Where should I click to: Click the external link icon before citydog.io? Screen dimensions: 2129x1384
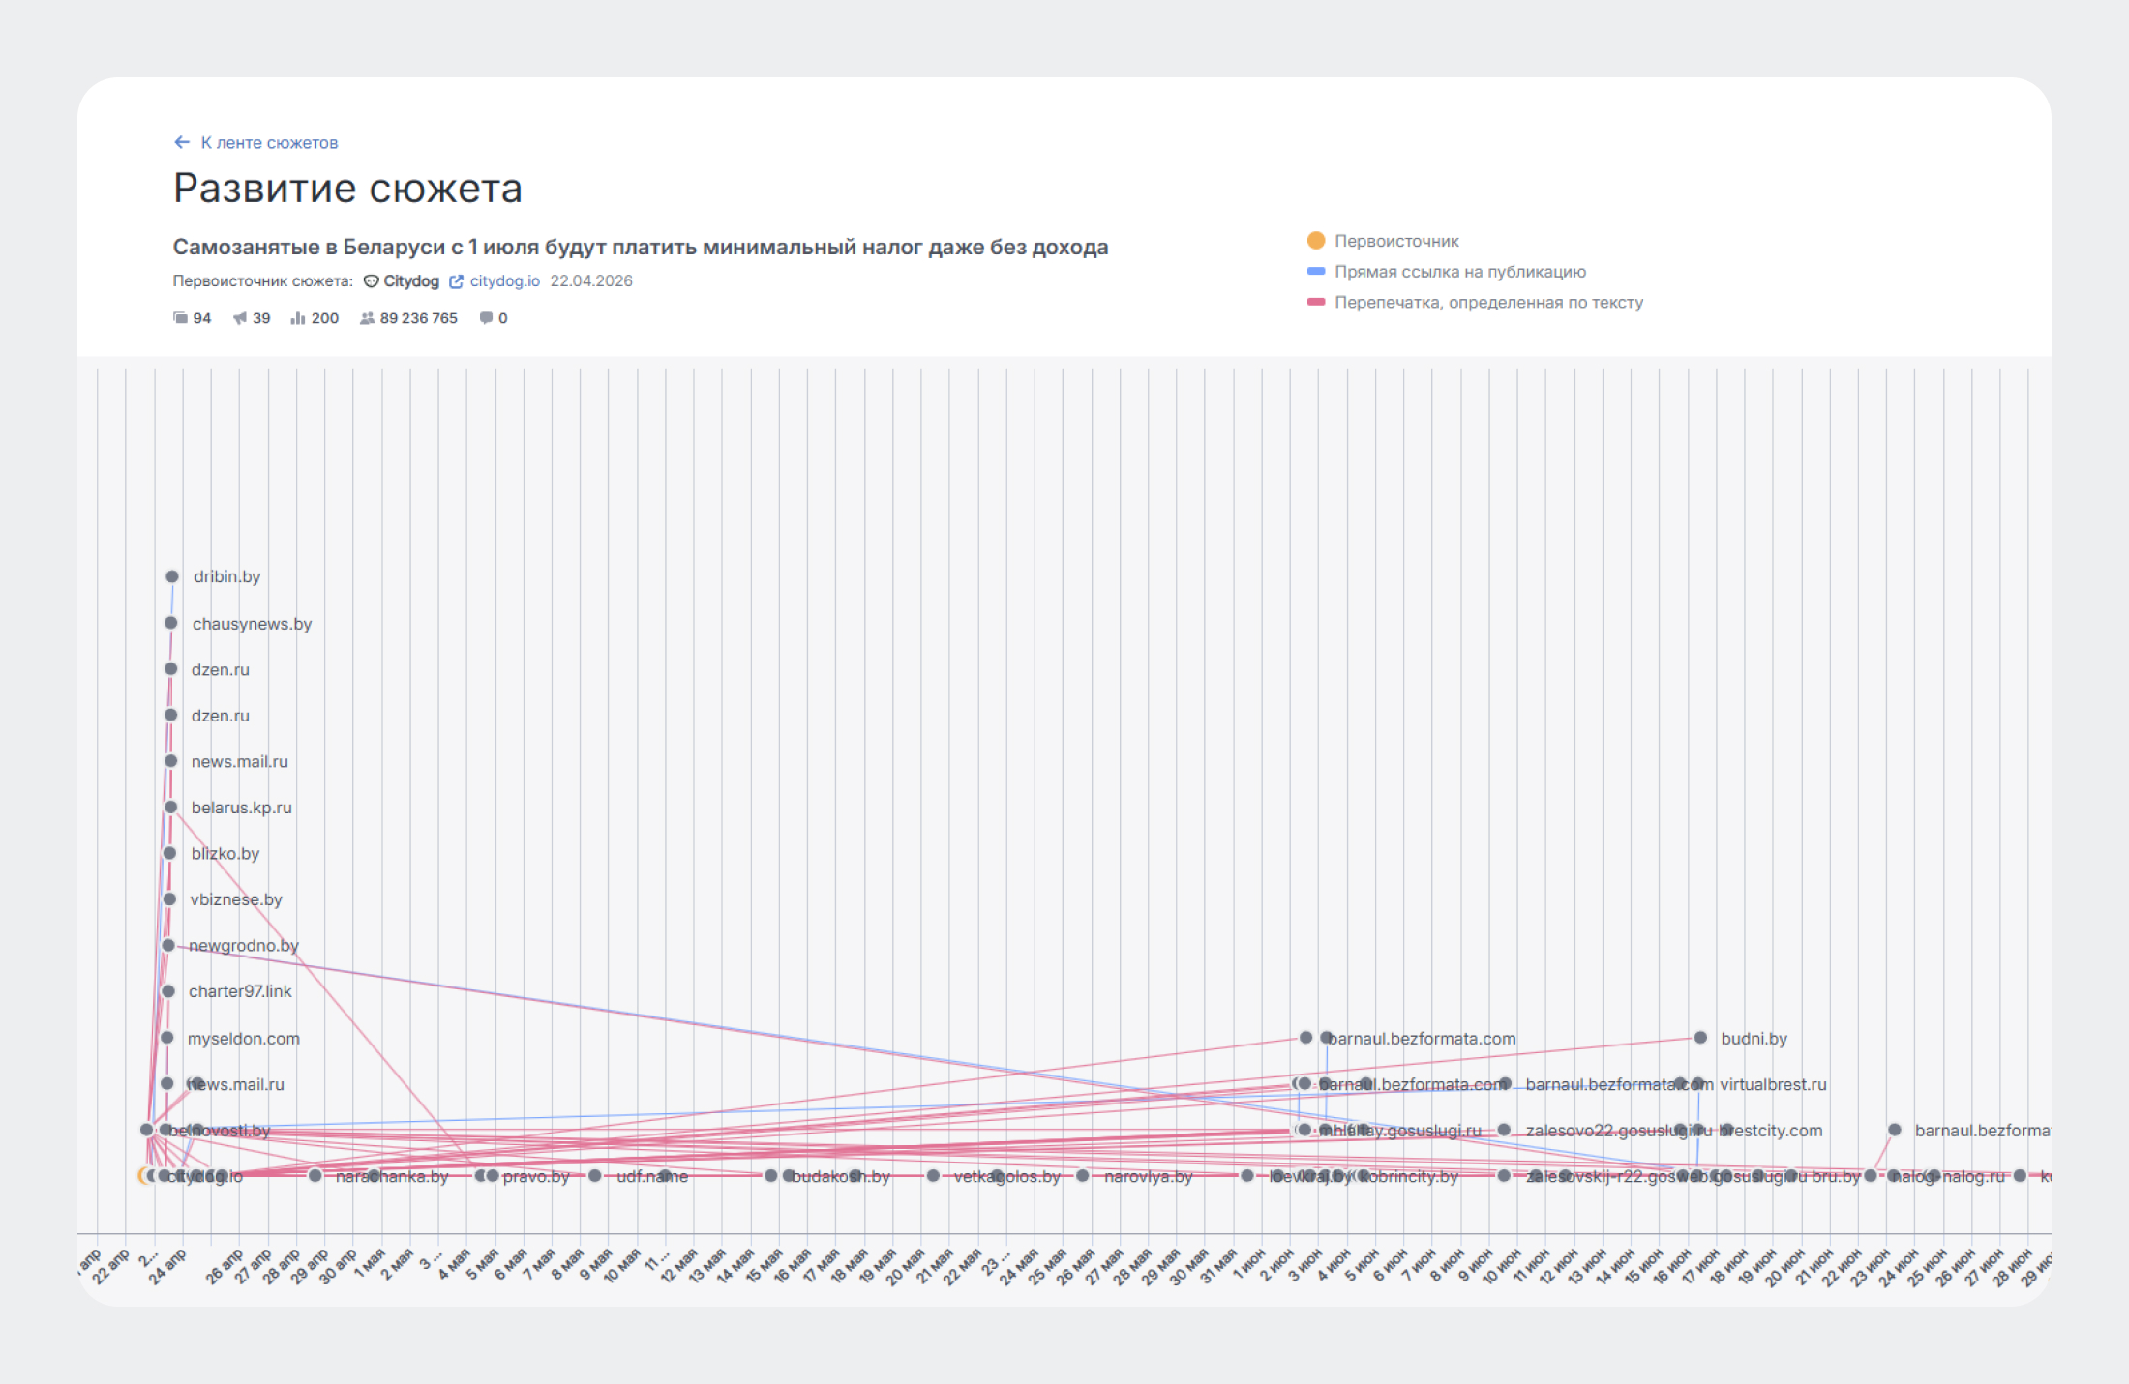pos(456,281)
